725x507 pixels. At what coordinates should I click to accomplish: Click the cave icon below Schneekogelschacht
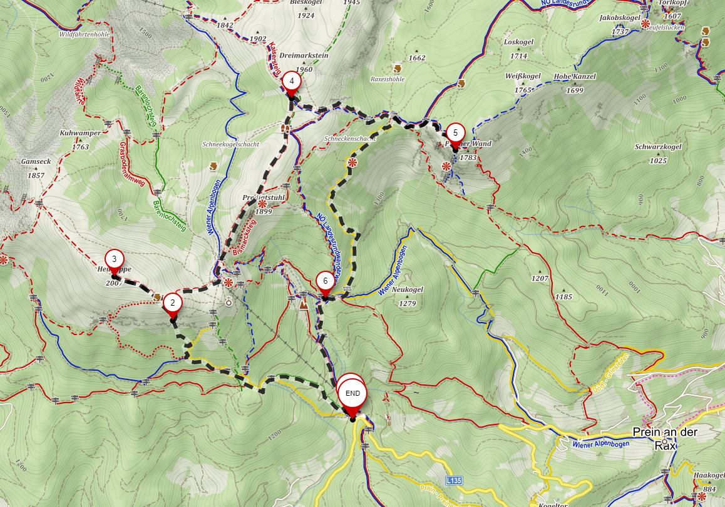[x=213, y=166]
